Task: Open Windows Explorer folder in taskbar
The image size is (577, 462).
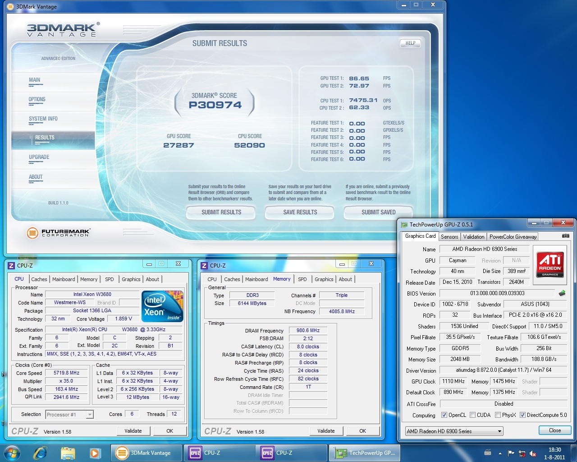Action: click(x=68, y=453)
